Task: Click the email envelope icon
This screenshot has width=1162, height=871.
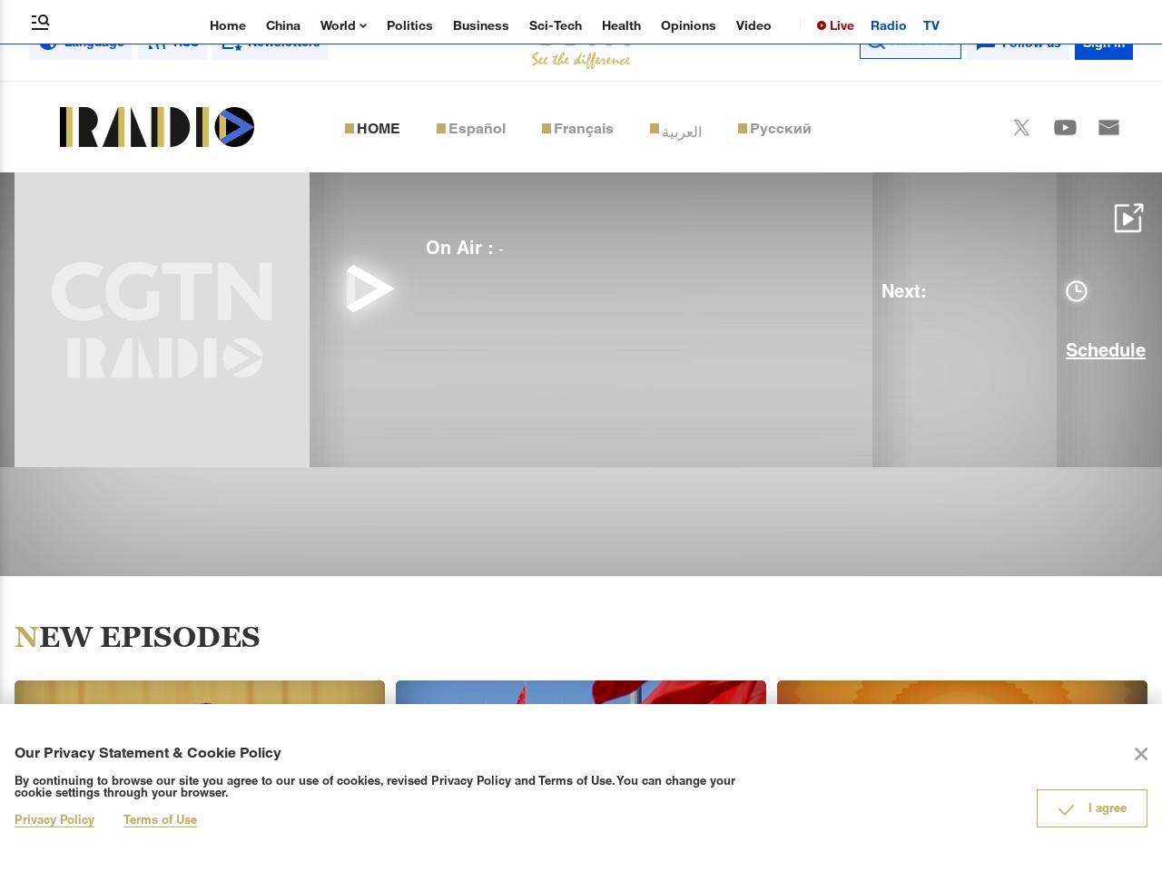Action: tap(1108, 128)
